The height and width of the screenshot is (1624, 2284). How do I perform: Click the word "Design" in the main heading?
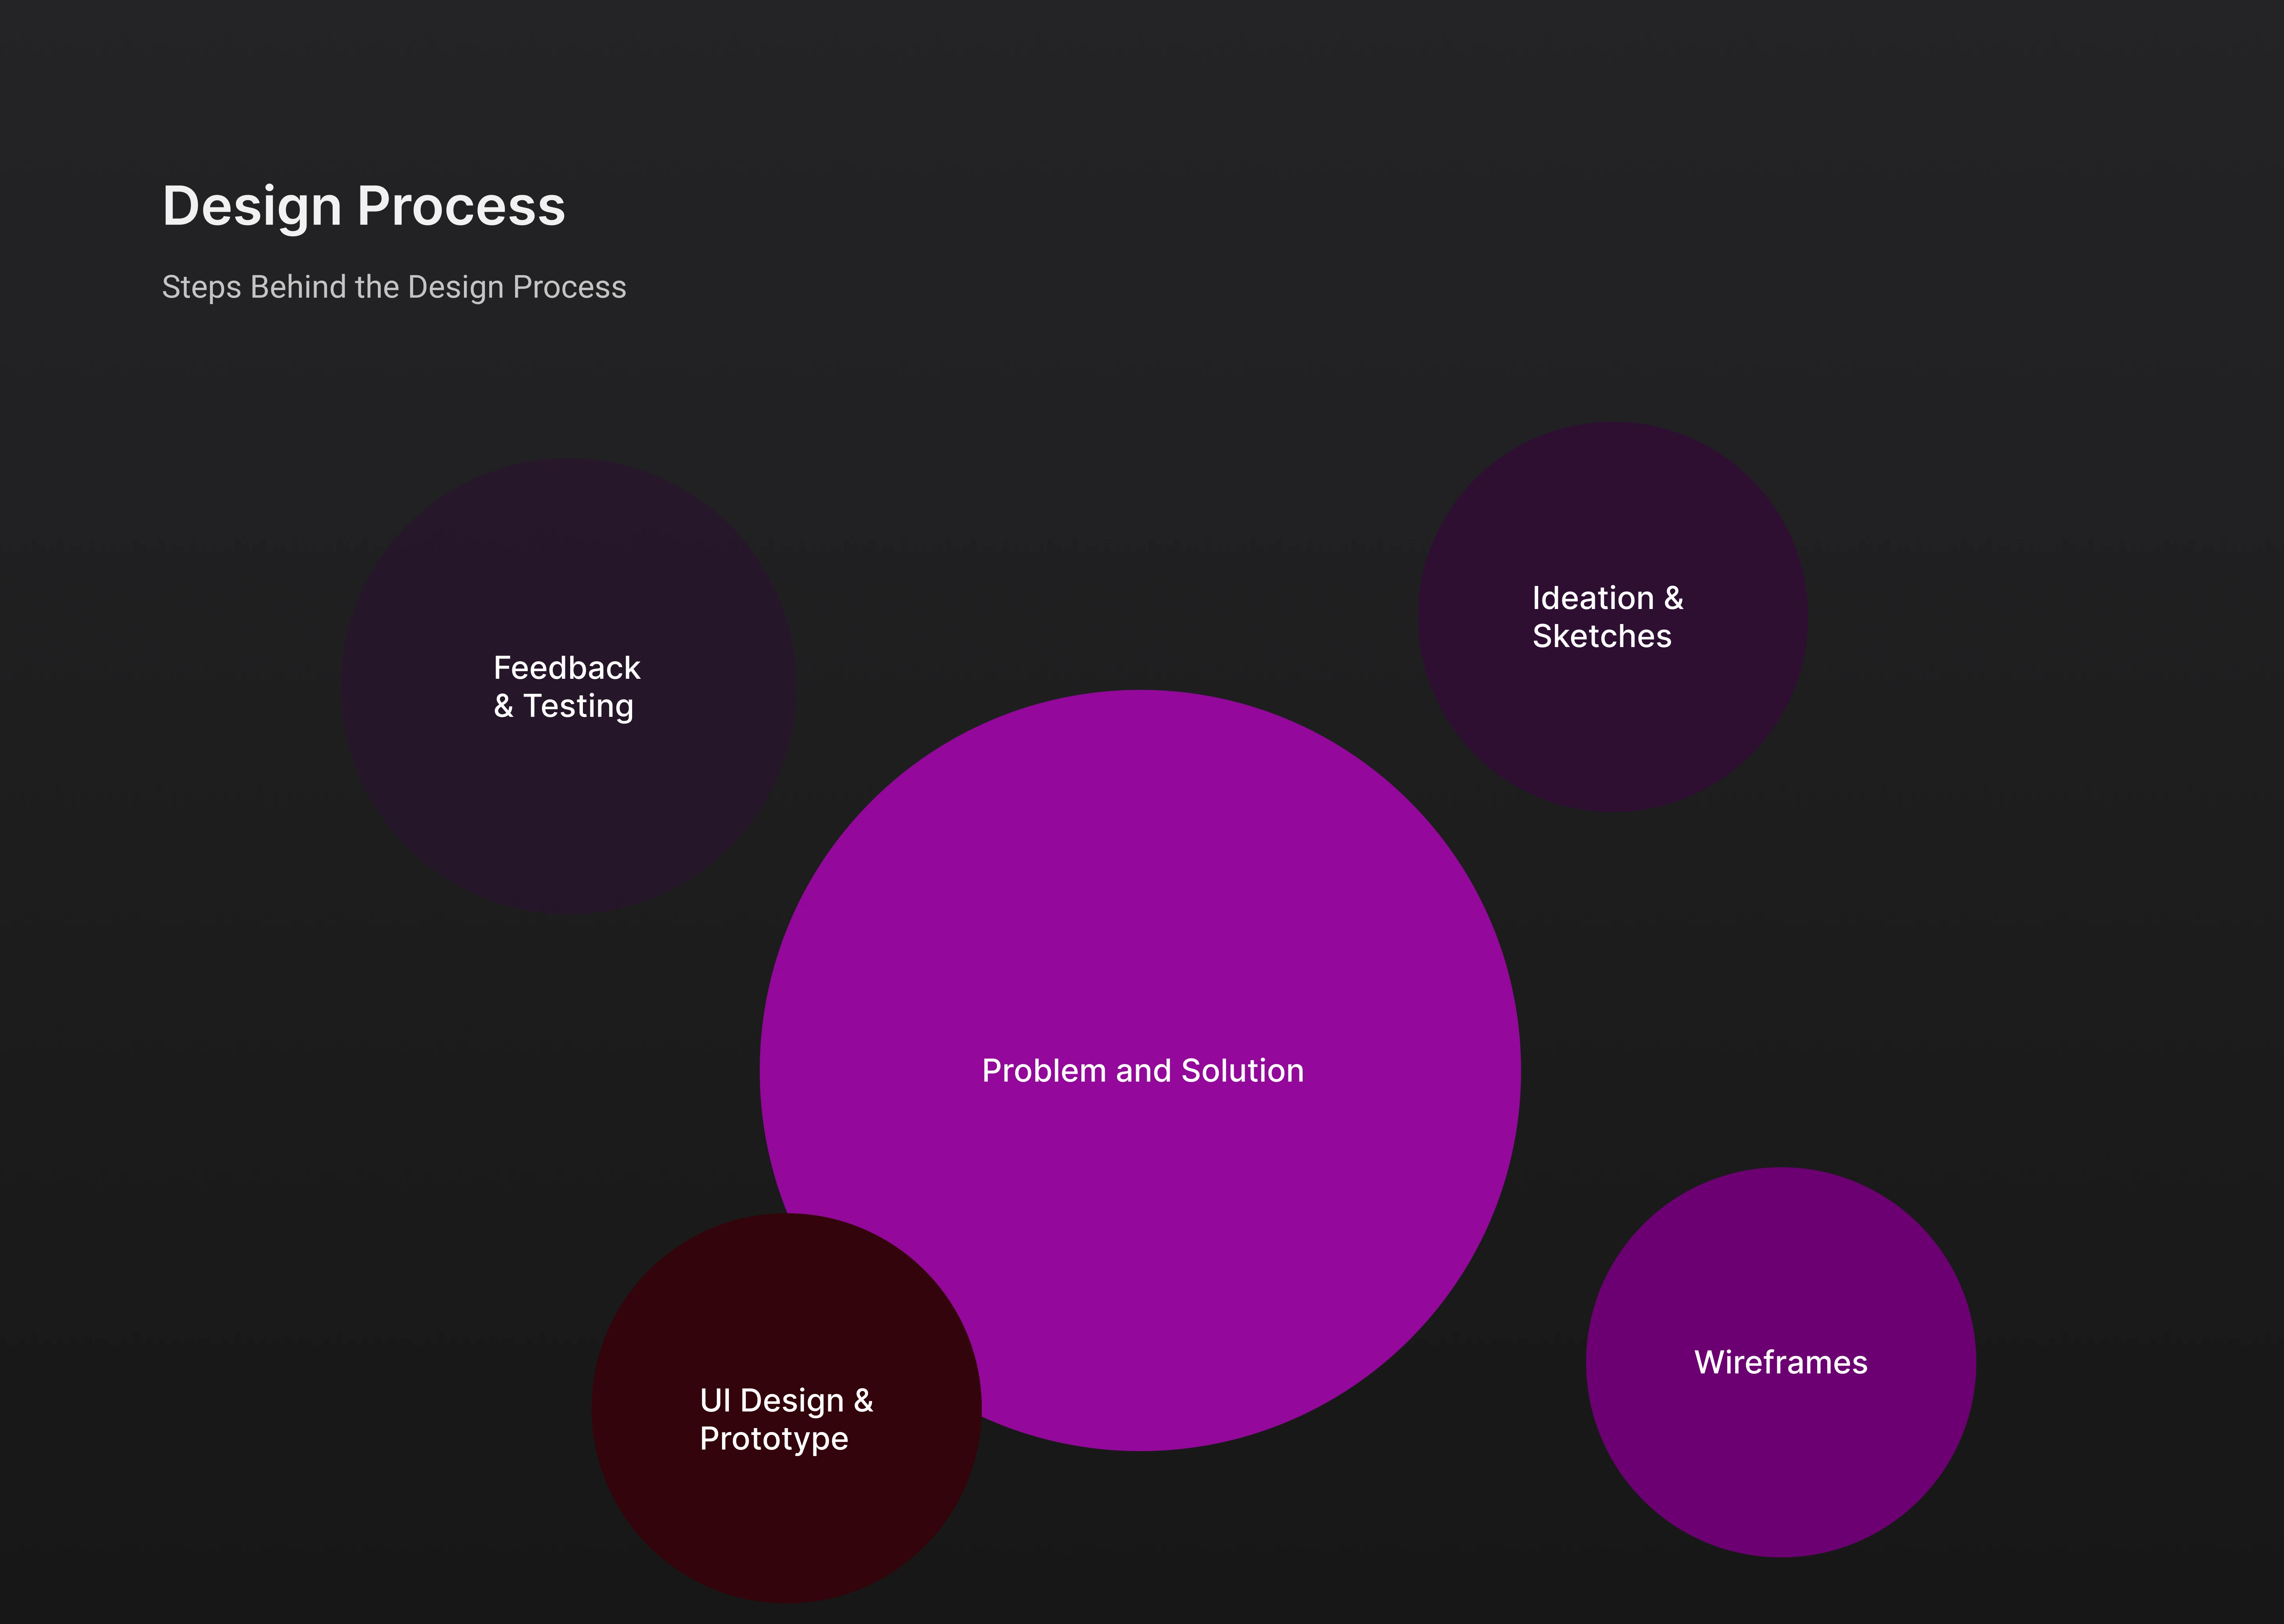point(252,207)
